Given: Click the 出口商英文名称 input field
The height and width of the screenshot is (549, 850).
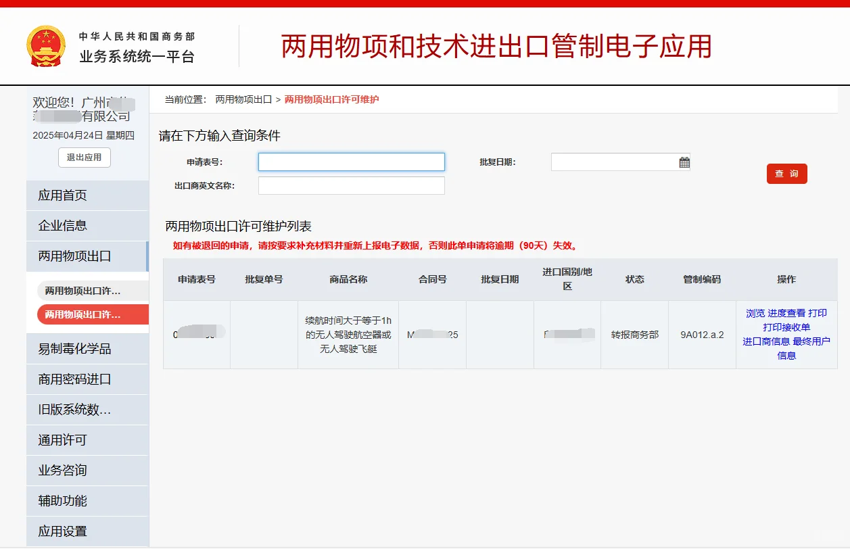Looking at the screenshot, I should coord(351,185).
